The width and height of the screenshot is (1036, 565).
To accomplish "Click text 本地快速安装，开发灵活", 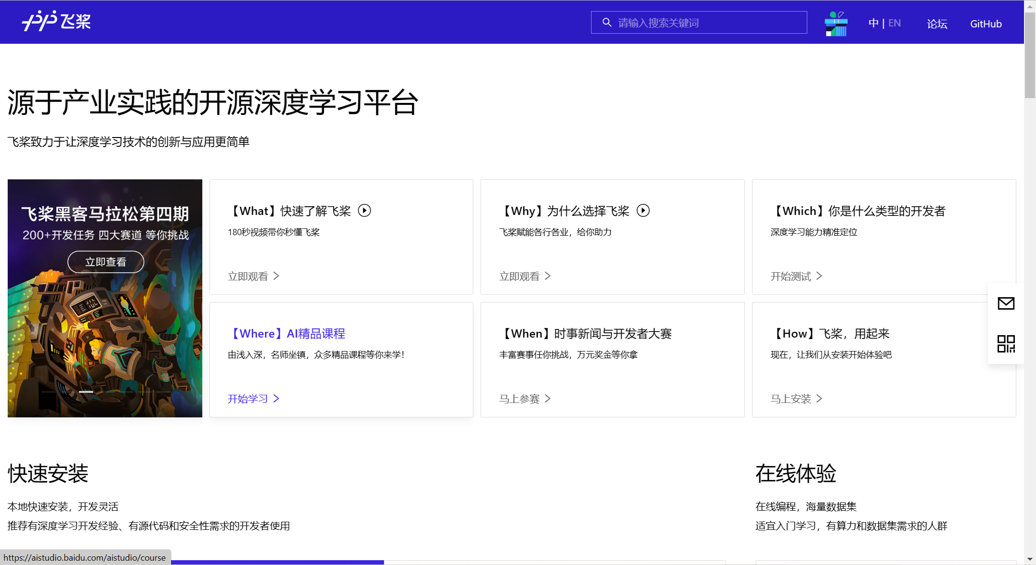I will (63, 507).
